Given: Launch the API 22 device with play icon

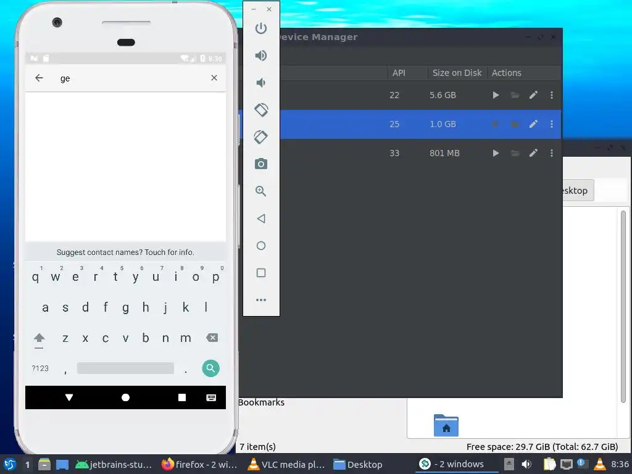Looking at the screenshot, I should [x=496, y=95].
